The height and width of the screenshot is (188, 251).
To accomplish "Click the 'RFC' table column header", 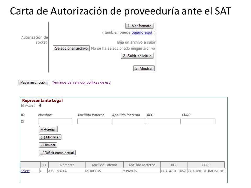I will pyautogui.click(x=174, y=165).
